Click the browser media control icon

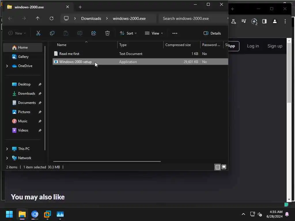pos(244,21)
